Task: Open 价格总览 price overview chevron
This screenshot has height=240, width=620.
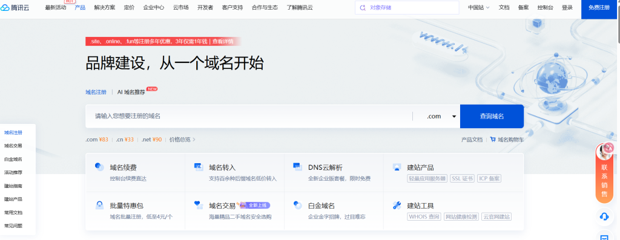Action: pyautogui.click(x=194, y=139)
